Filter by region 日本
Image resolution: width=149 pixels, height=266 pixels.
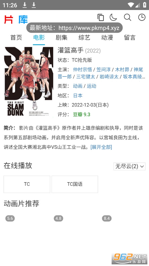click(x=78, y=95)
